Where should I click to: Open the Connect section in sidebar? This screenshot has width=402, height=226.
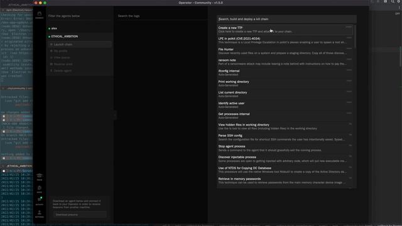[39, 15]
